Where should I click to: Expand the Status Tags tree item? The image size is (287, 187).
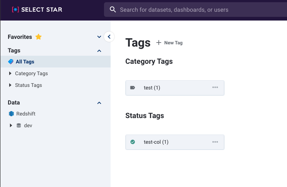(x=10, y=85)
